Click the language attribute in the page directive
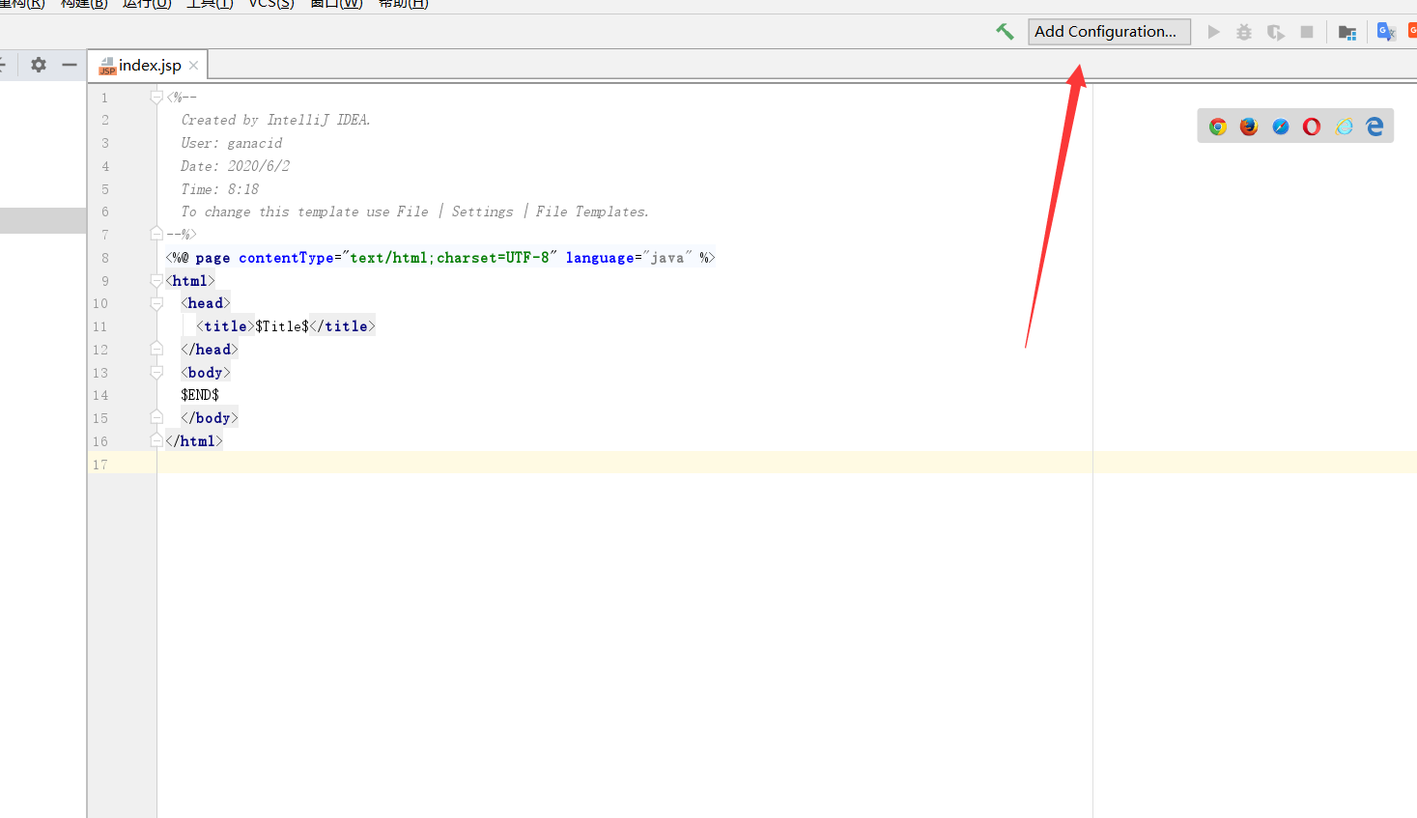Viewport: 1417px width, 818px height. (600, 258)
